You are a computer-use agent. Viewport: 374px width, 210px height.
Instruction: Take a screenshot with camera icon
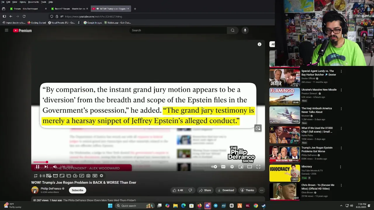(x=88, y=176)
